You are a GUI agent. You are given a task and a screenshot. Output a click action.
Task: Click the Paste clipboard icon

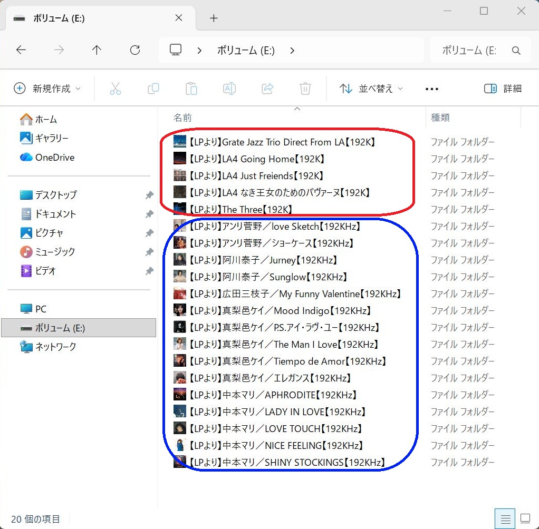click(x=191, y=89)
